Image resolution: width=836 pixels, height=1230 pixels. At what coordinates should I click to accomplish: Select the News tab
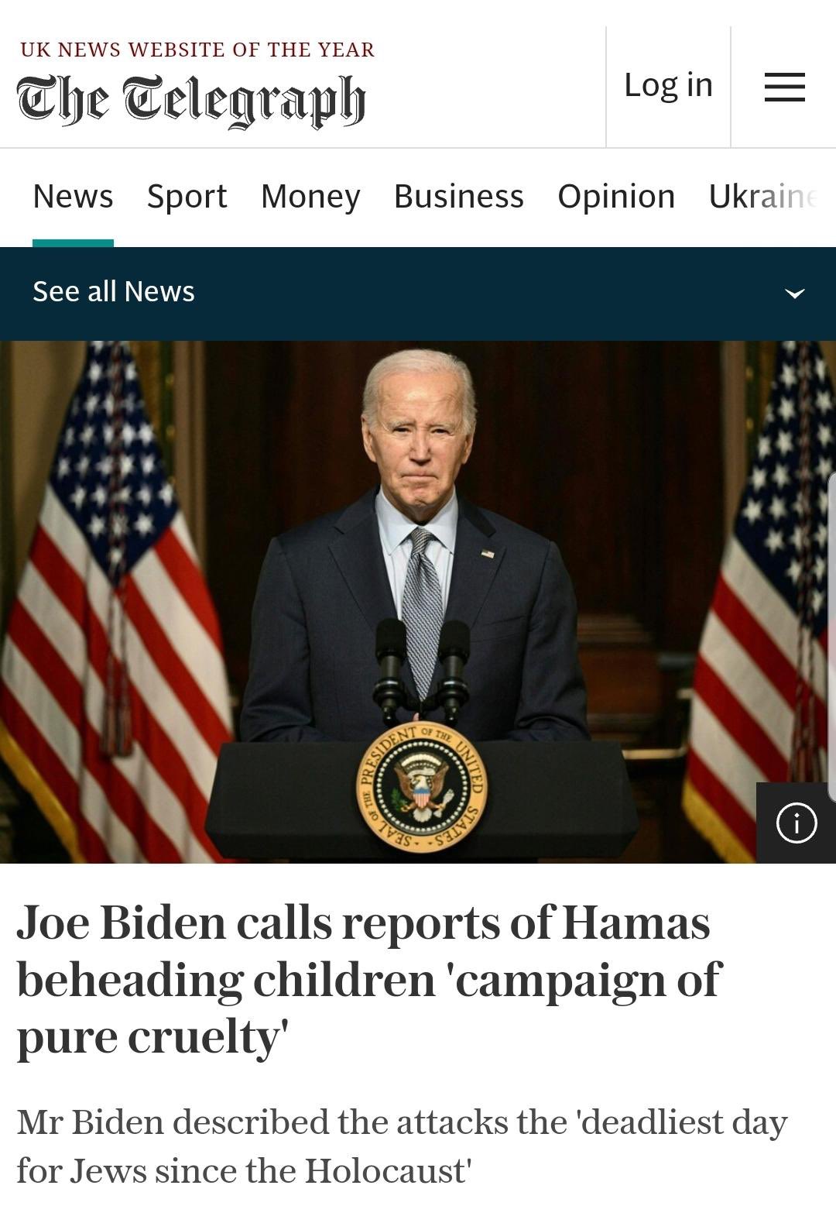pyautogui.click(x=73, y=196)
